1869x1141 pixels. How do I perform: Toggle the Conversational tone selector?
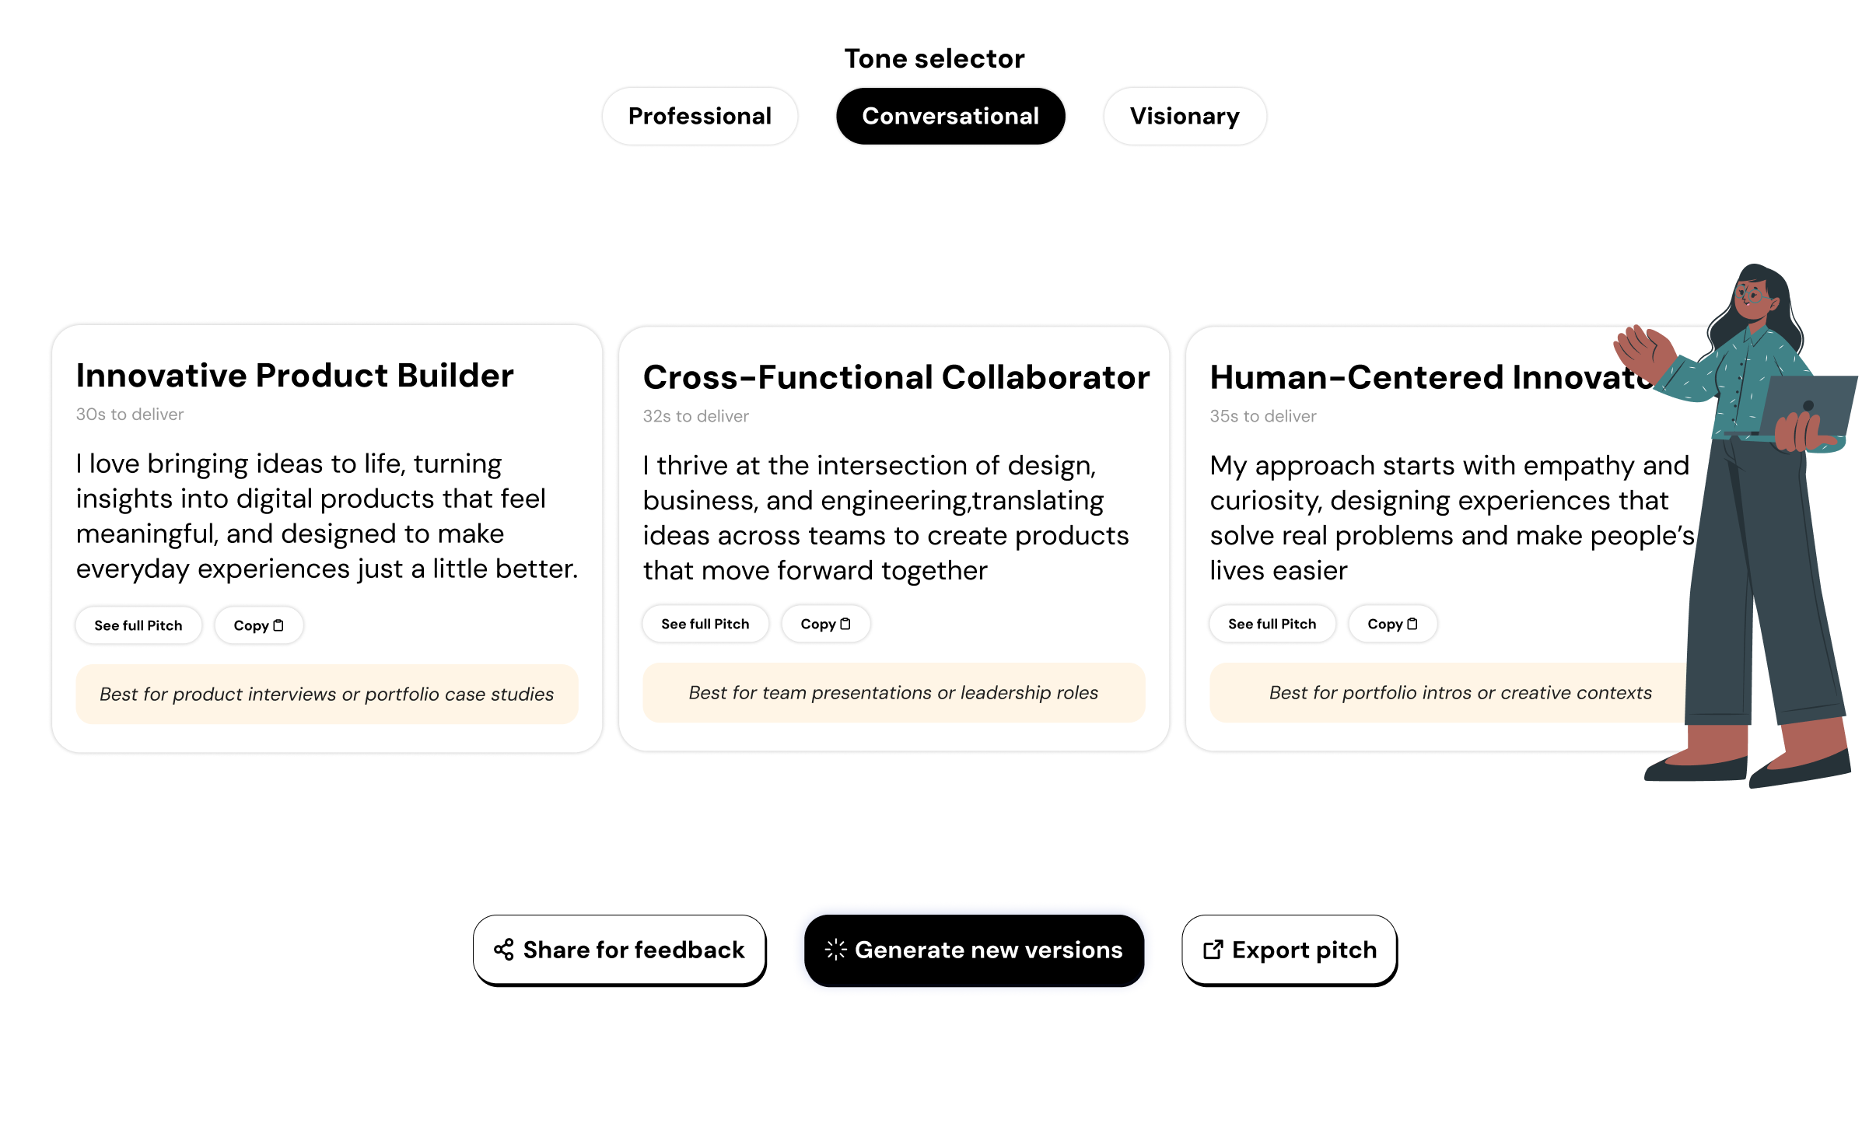coord(950,116)
